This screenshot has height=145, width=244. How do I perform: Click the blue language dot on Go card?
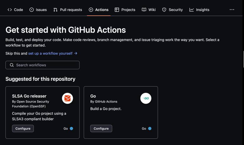(150, 128)
